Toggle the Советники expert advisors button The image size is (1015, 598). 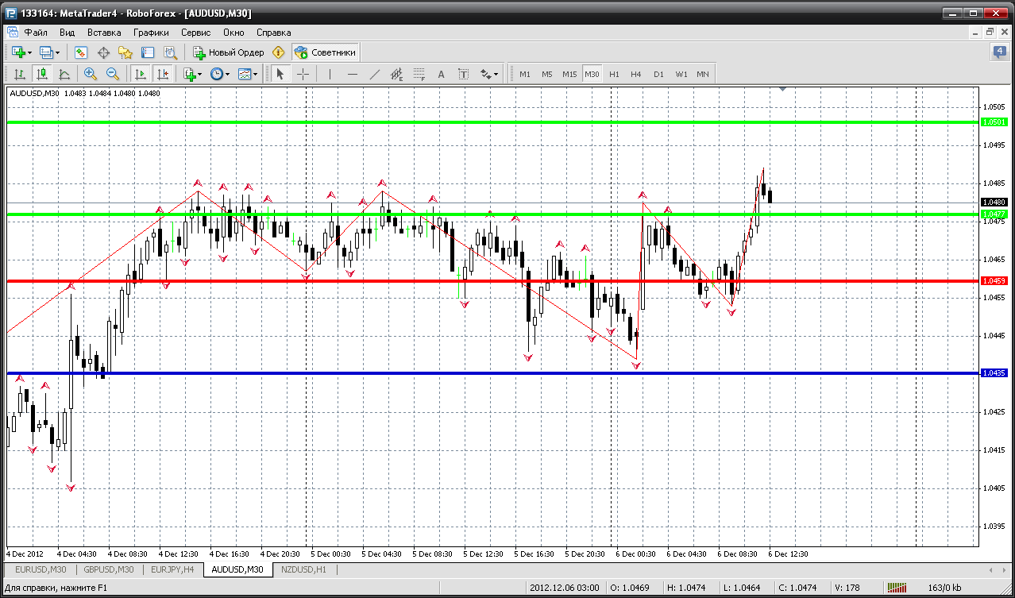326,52
